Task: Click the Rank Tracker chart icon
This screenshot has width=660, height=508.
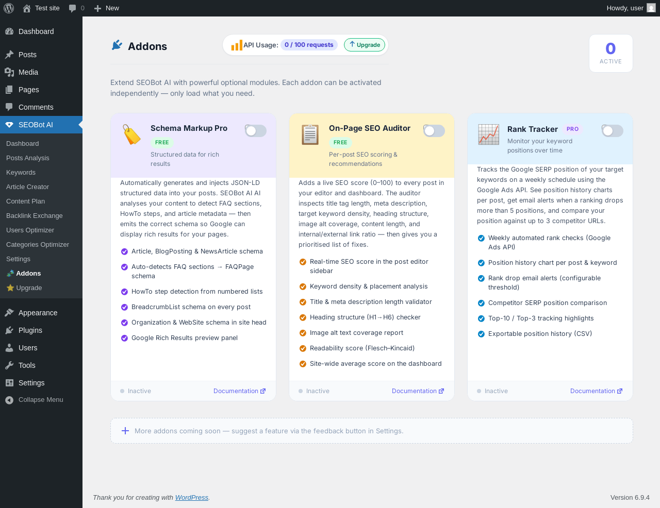Action: coord(488,134)
